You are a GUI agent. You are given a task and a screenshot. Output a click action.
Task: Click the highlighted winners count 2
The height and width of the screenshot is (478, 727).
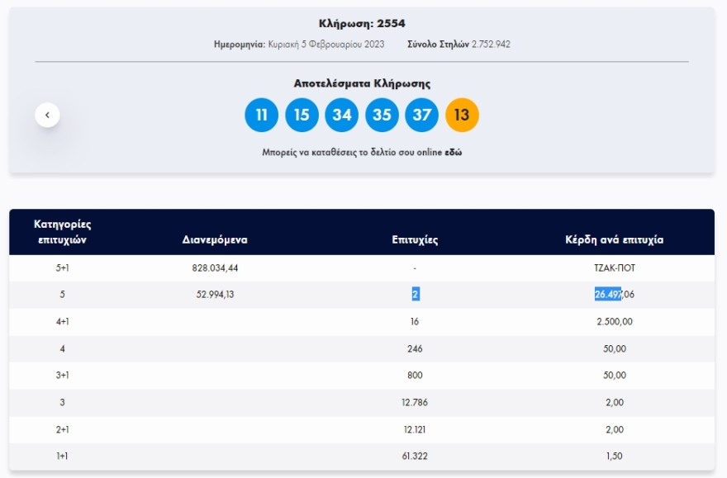(415, 295)
